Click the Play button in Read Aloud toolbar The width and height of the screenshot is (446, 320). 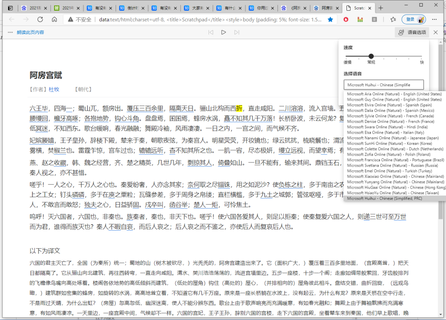tap(223, 32)
